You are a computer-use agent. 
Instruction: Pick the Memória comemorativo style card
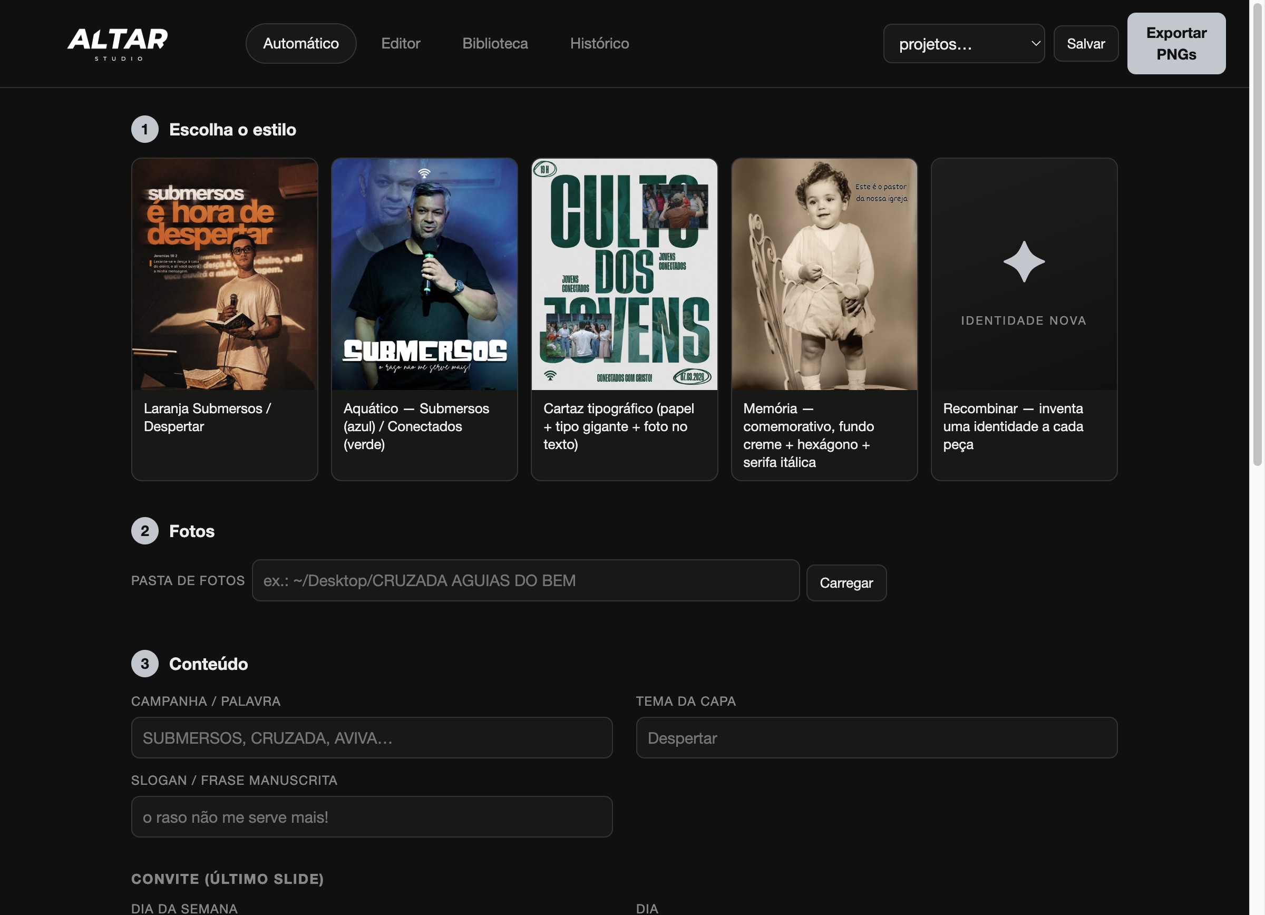click(824, 319)
